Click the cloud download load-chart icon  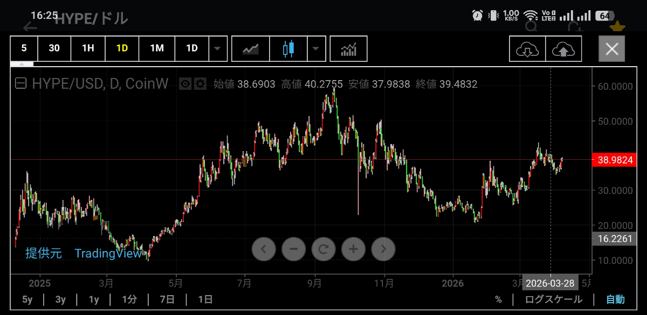pos(527,49)
